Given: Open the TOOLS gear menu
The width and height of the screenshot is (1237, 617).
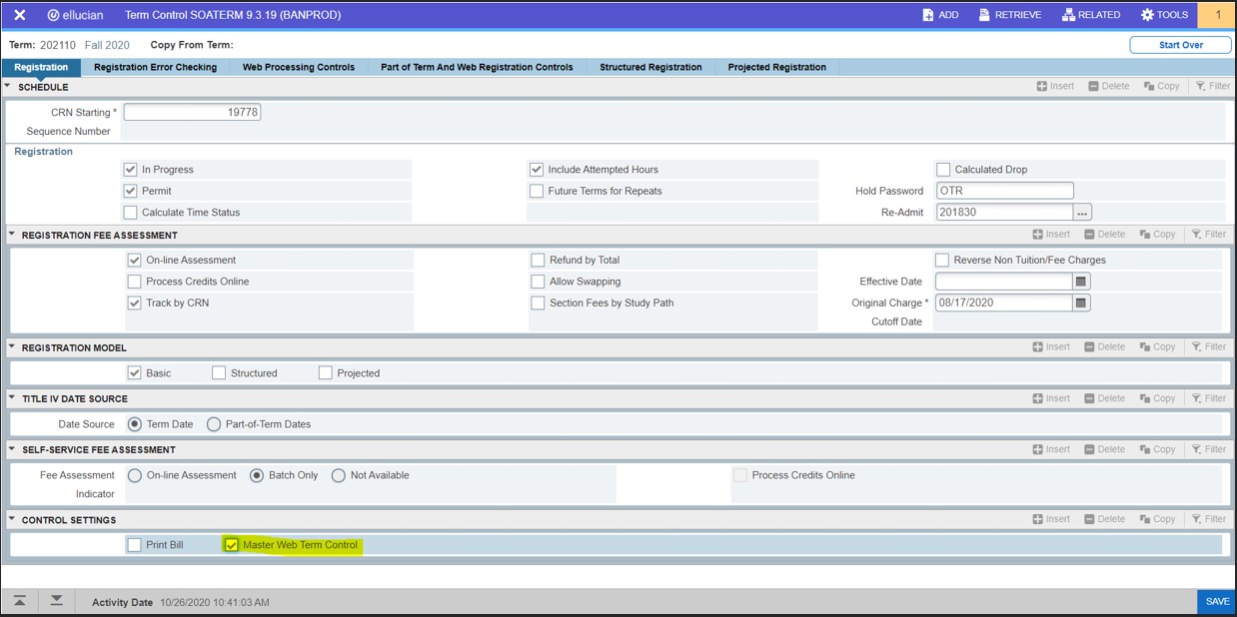Looking at the screenshot, I should (1147, 15).
